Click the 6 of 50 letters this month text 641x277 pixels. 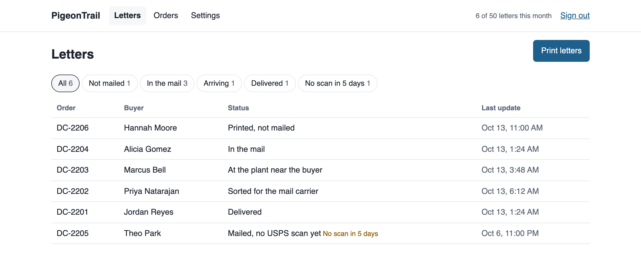513,16
